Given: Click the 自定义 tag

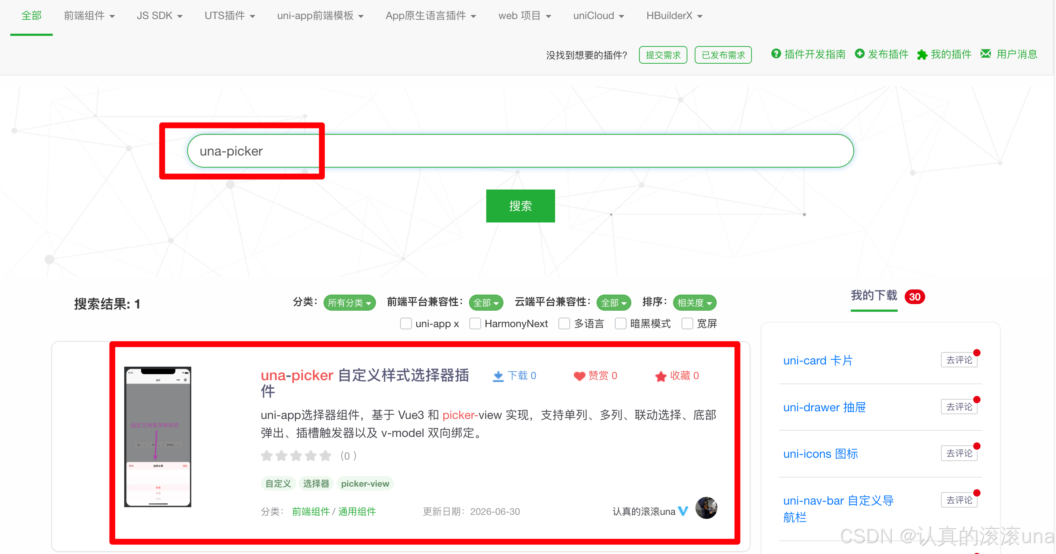Looking at the screenshot, I should (278, 484).
